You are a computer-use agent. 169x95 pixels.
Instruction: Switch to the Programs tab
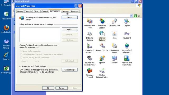(65, 11)
